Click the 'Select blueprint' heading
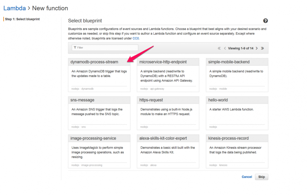The width and height of the screenshot is (307, 195). pyautogui.click(x=85, y=21)
